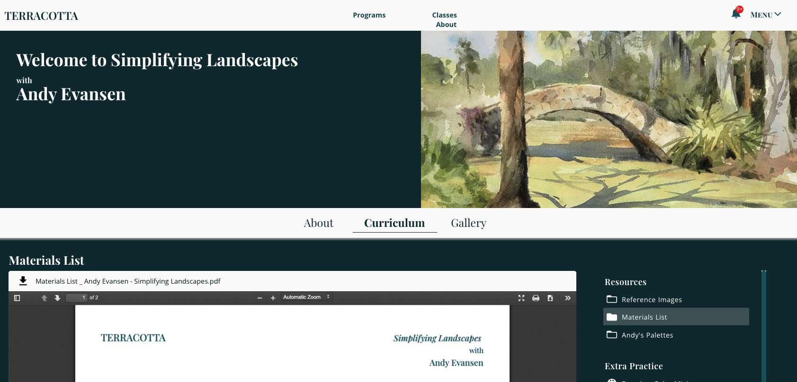
Task: Click the resources panel scrollbar
Action: point(764,326)
